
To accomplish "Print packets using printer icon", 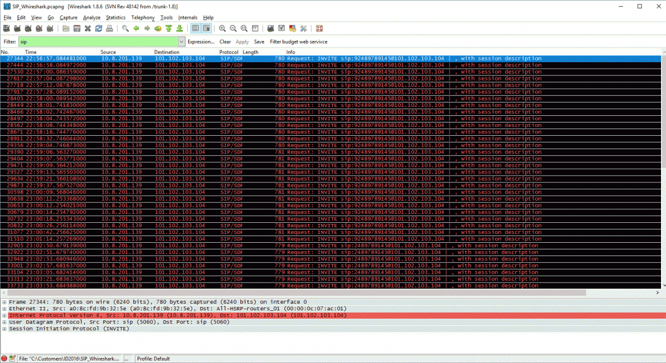I will (x=109, y=28).
